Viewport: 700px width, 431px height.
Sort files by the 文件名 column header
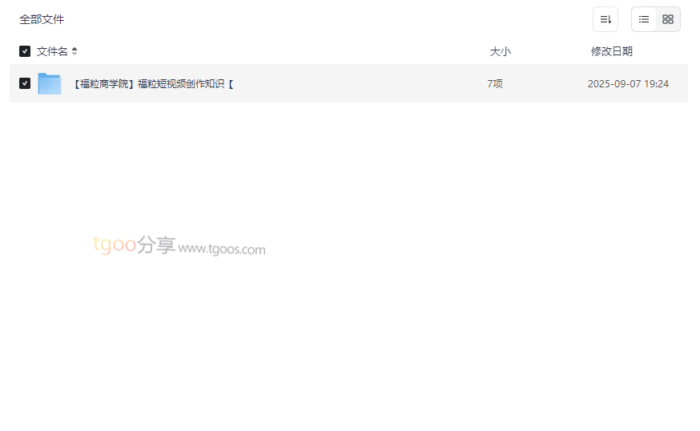[52, 51]
